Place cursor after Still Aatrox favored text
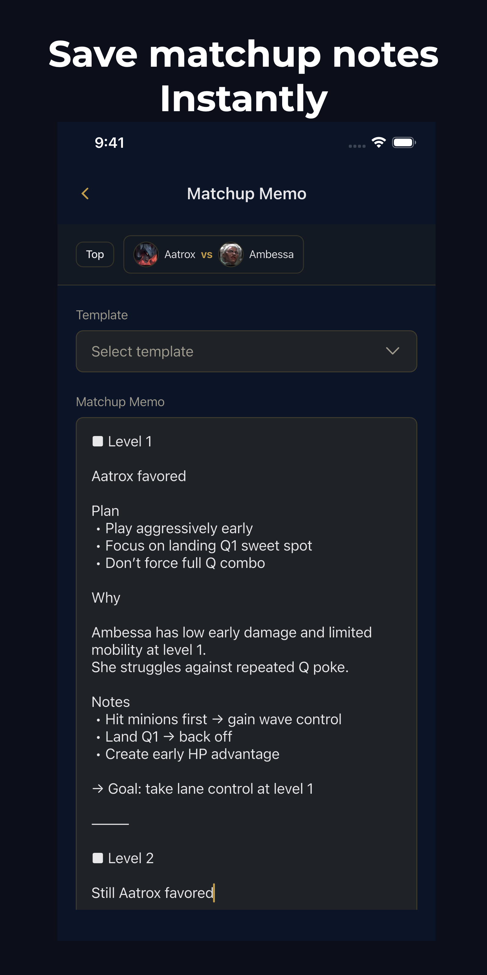This screenshot has width=487, height=975. (x=214, y=892)
